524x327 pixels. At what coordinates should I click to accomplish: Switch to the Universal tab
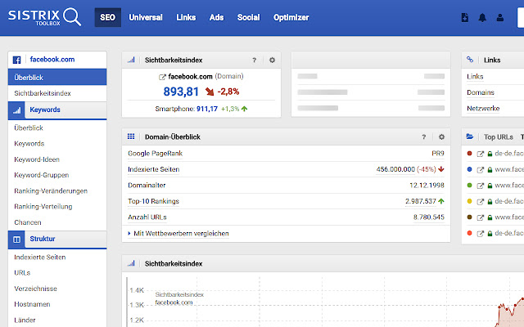[x=146, y=17]
